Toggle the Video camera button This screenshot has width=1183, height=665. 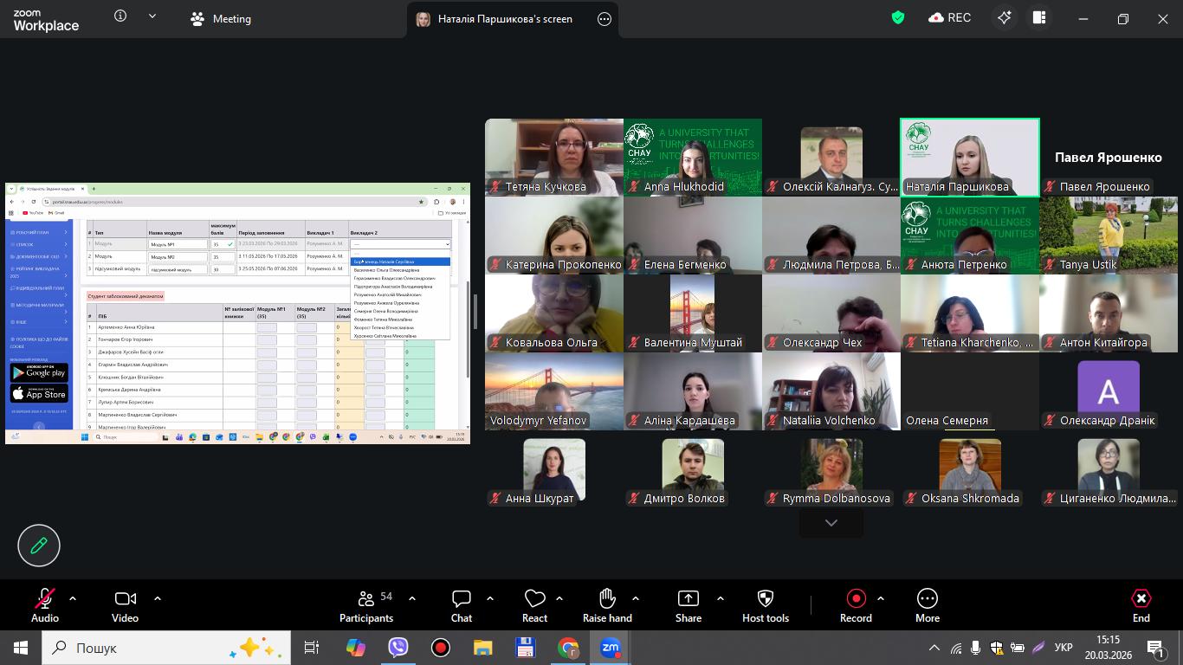[x=125, y=605]
